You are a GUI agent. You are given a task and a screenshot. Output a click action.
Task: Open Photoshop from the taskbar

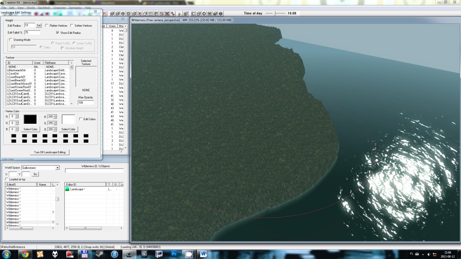click(x=174, y=254)
